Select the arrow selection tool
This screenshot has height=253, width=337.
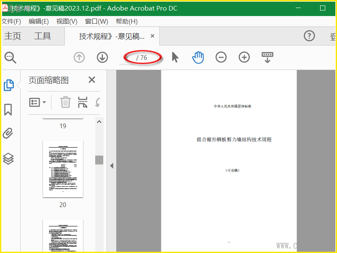point(175,57)
